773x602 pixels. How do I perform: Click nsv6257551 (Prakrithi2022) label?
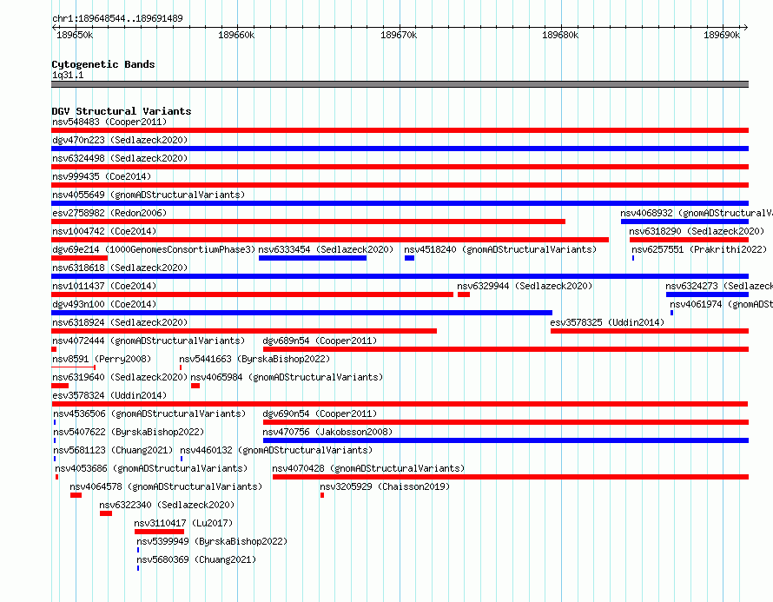[699, 249]
